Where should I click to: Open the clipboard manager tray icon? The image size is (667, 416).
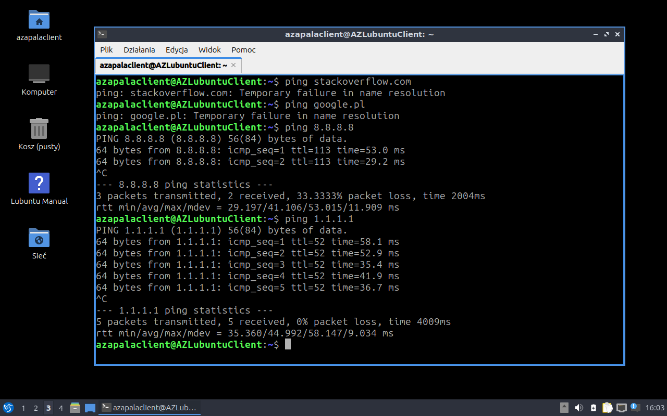tap(608, 408)
